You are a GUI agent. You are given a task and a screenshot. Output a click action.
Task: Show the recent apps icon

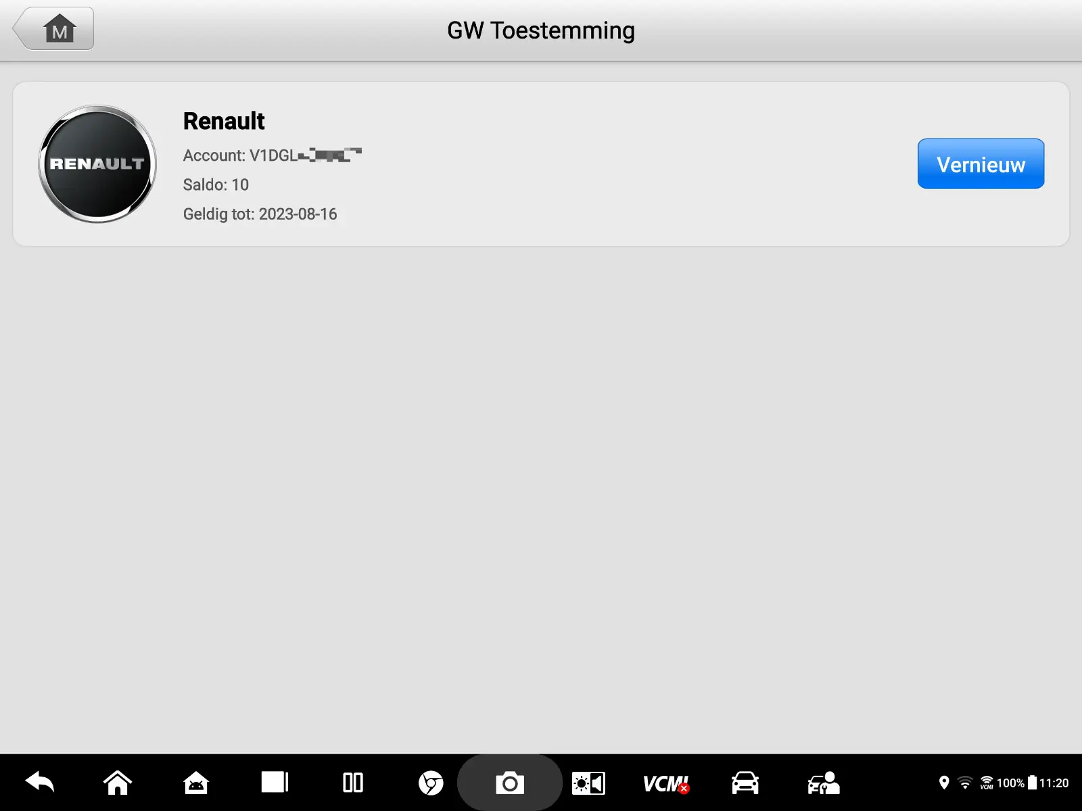[x=275, y=783]
